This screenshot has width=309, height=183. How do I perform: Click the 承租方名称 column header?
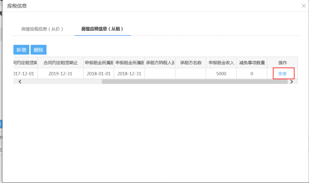(190, 62)
